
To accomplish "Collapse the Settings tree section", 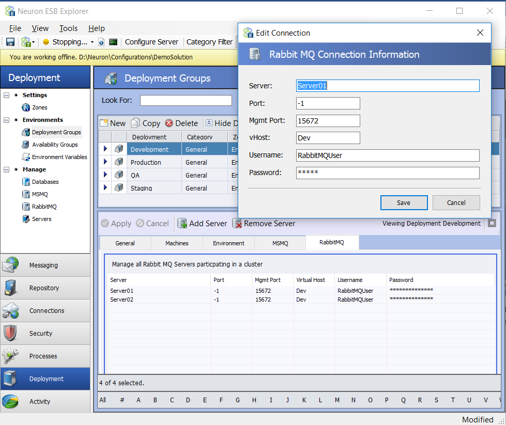I will 6,95.
